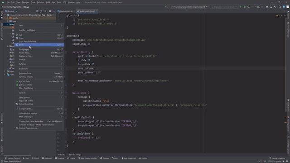Open the File menu
Viewport: 290px width, 163px height.
point(8,2)
